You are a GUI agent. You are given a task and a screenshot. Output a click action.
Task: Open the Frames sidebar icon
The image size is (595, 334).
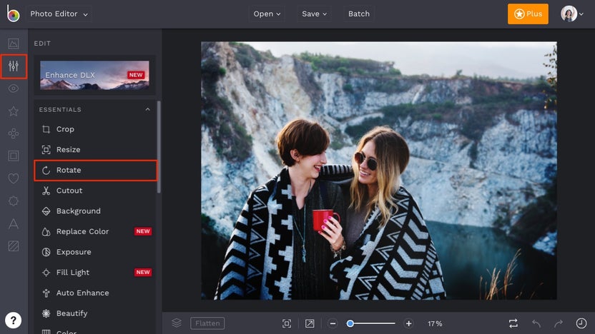coord(14,156)
